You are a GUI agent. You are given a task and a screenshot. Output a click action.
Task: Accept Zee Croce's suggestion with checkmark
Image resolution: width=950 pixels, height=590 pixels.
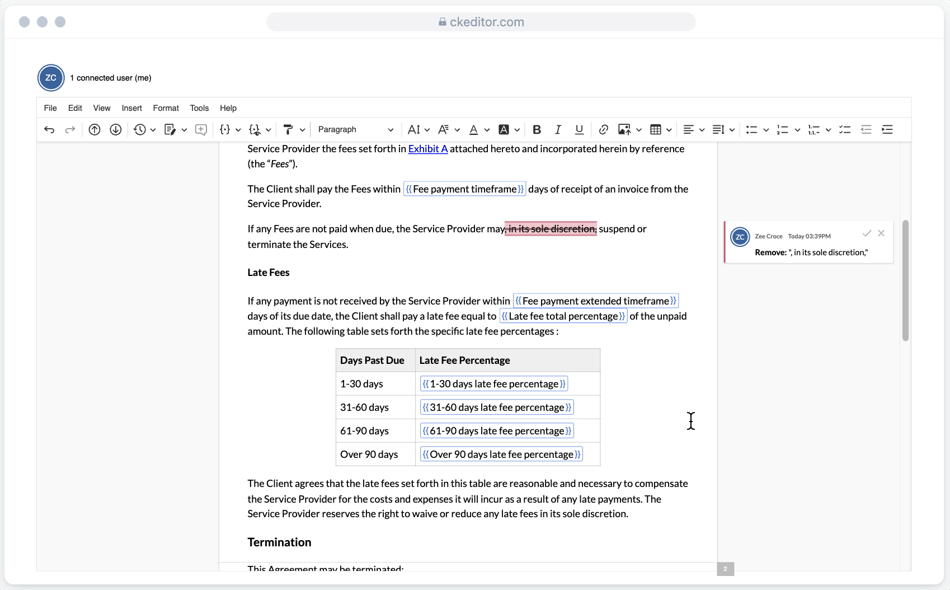click(x=867, y=233)
